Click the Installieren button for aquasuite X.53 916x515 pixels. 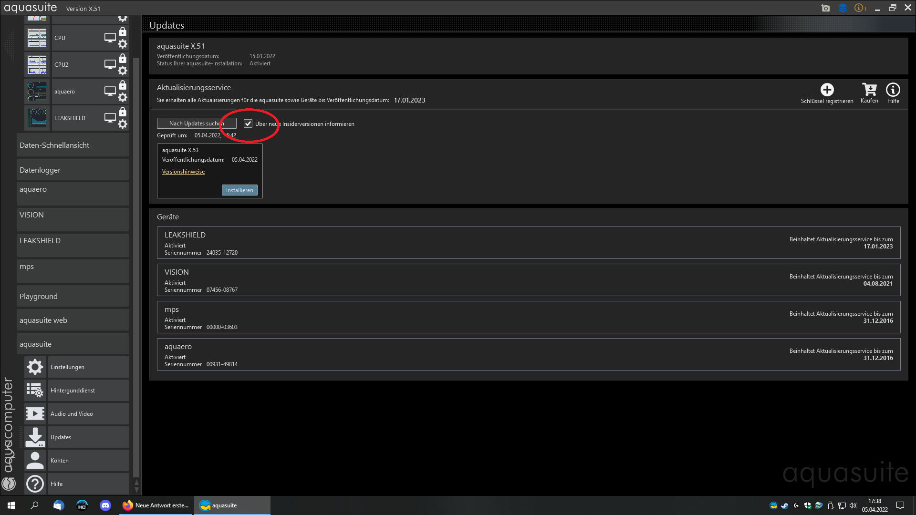[239, 190]
